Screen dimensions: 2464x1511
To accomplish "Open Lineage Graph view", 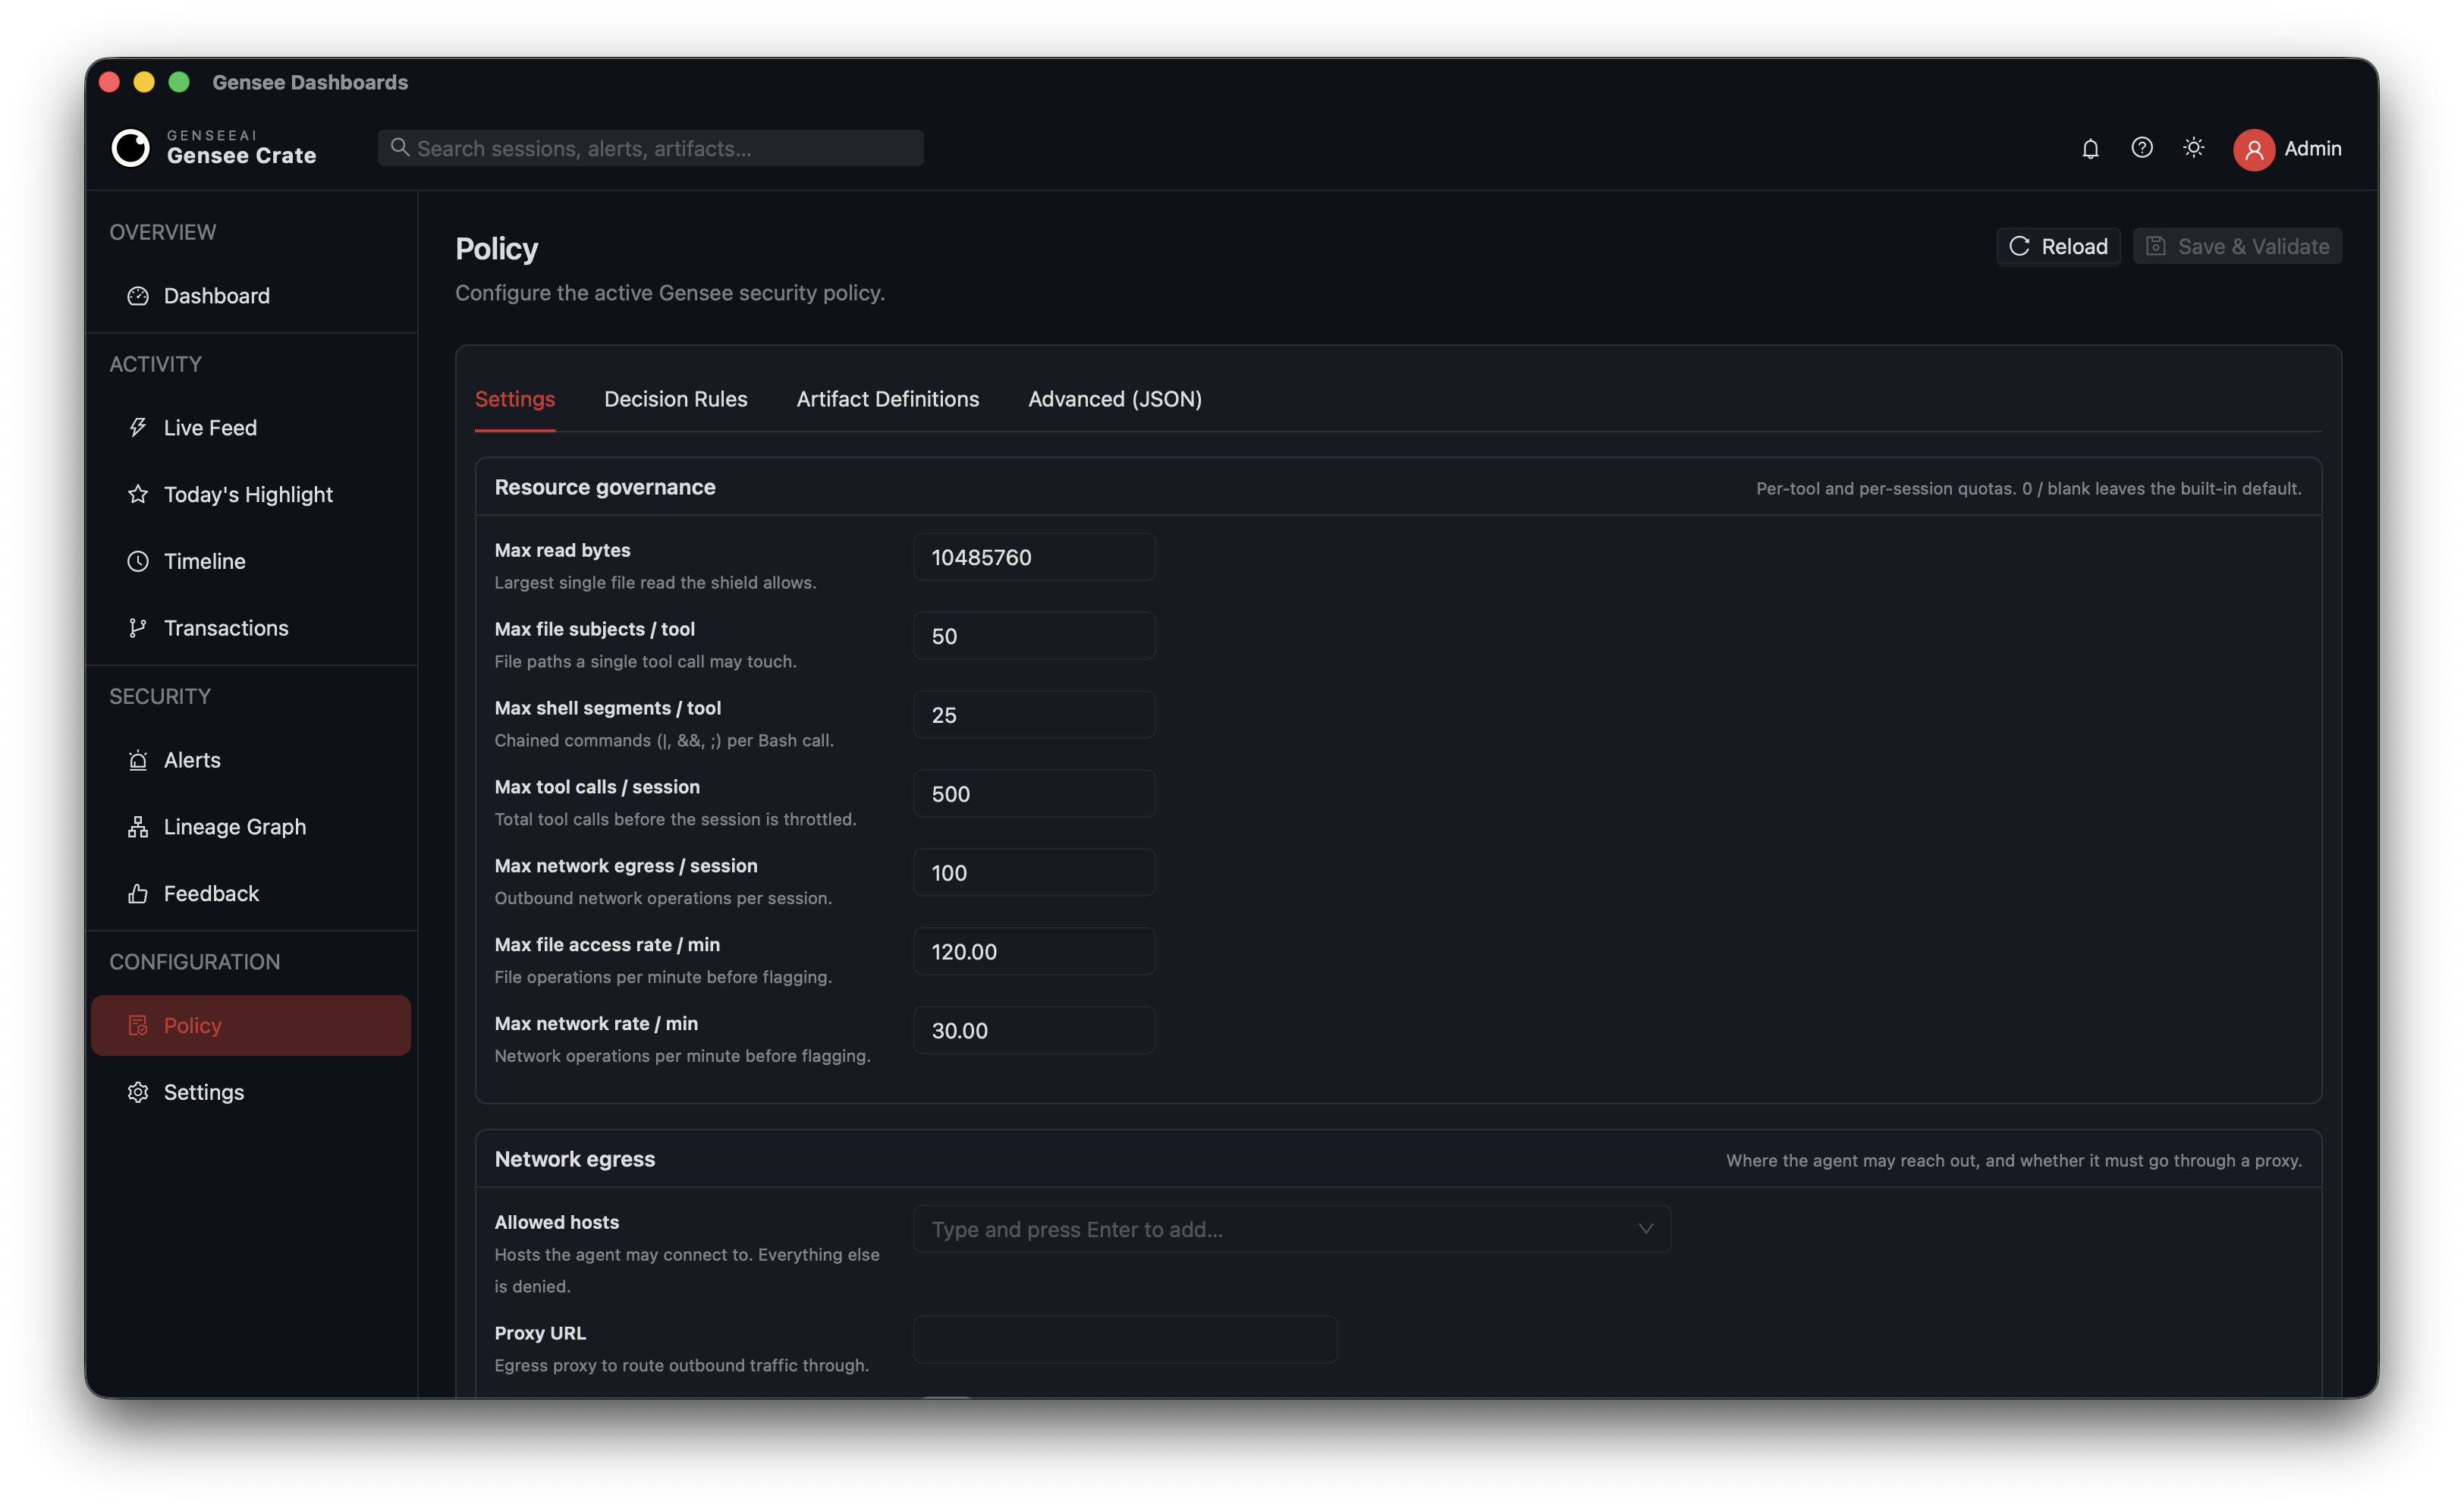I will pyautogui.click(x=251, y=827).
